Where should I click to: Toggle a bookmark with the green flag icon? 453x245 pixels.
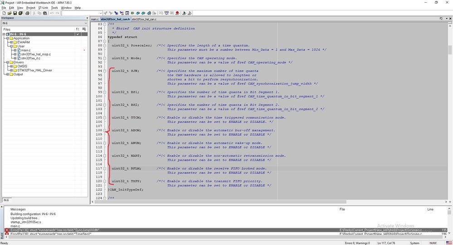(x=132, y=13)
